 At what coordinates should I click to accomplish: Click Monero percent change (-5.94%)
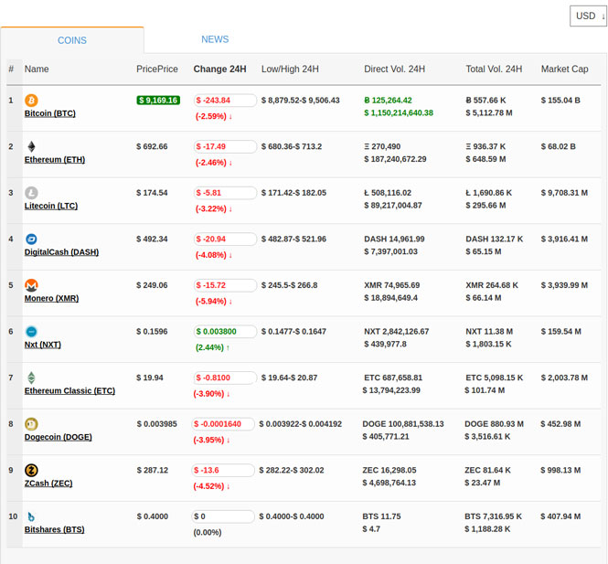point(211,301)
